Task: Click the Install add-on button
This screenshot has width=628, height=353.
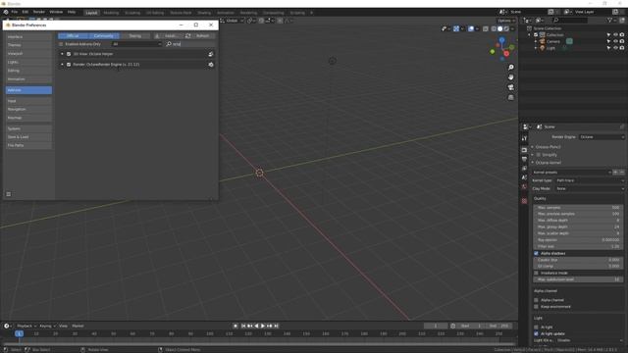Action: 168,36
